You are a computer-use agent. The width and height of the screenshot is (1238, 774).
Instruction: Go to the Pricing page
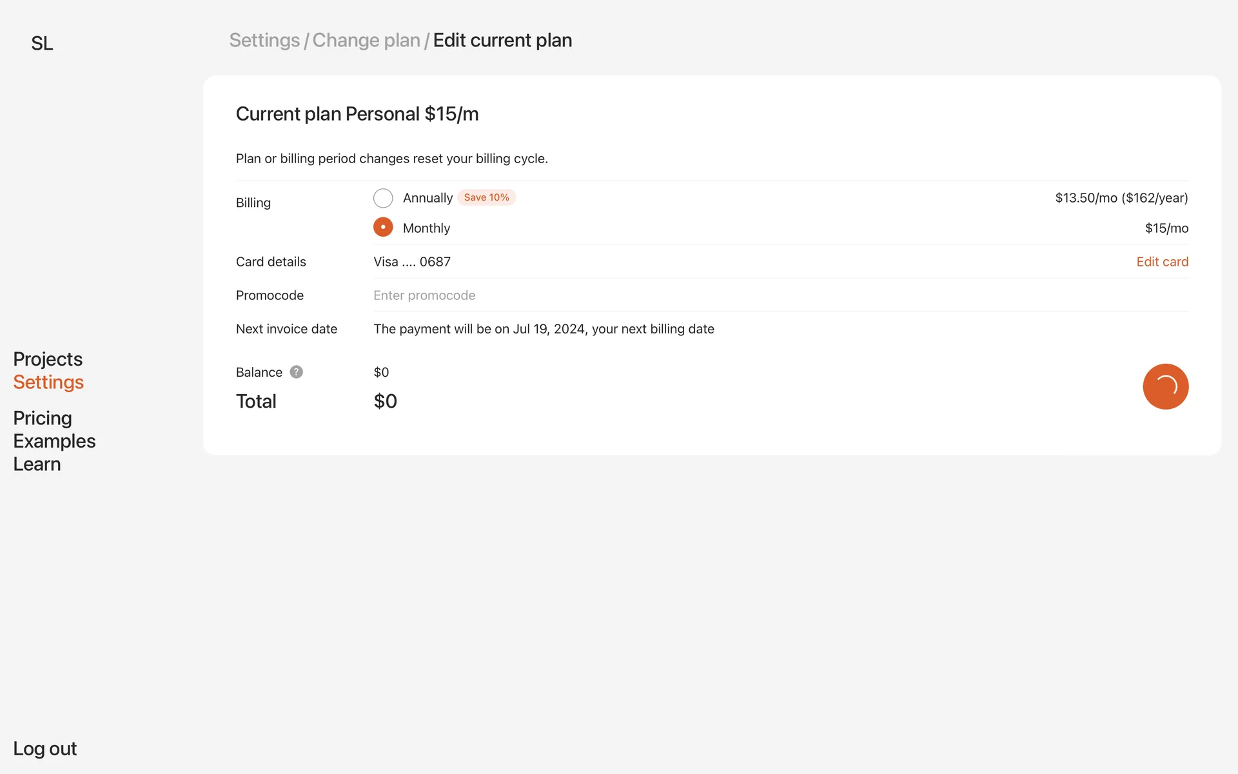[43, 418]
